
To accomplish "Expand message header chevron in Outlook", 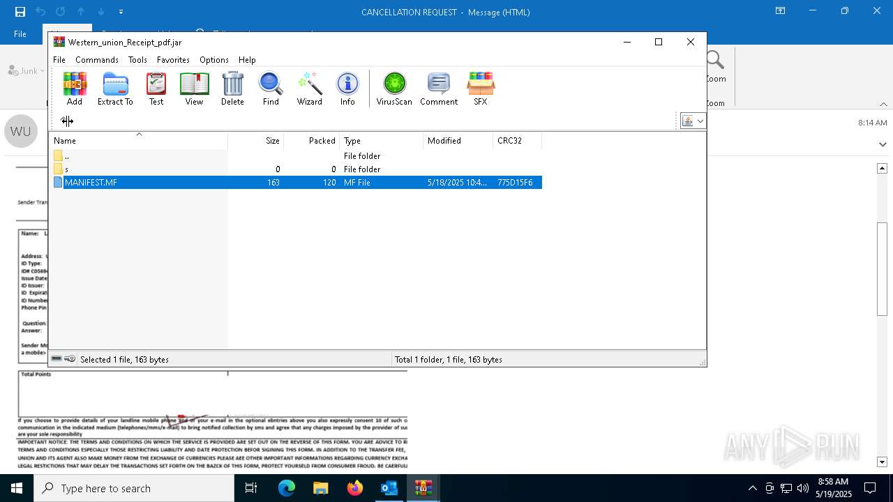I will click(883, 144).
